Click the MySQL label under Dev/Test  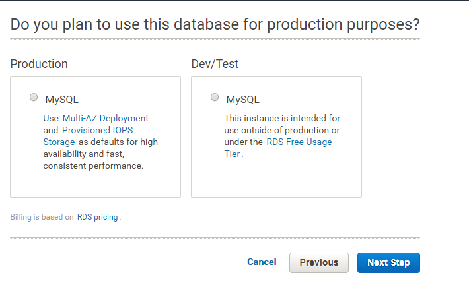click(x=243, y=100)
